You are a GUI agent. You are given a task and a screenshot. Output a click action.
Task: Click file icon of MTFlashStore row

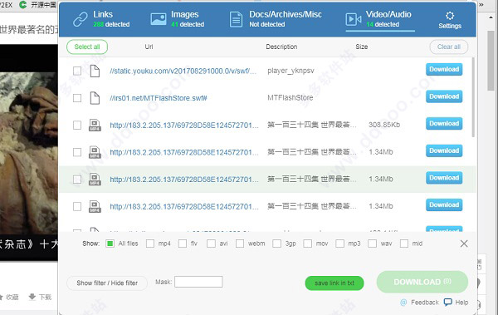click(95, 98)
